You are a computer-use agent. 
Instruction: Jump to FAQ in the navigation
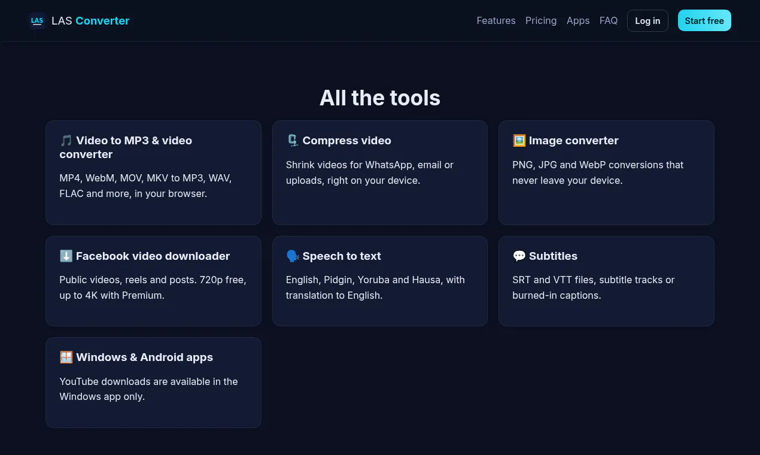point(609,21)
